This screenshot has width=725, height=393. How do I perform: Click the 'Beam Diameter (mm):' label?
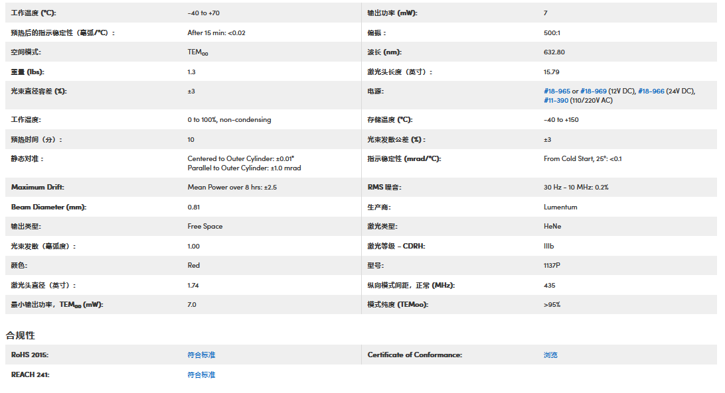click(x=49, y=207)
